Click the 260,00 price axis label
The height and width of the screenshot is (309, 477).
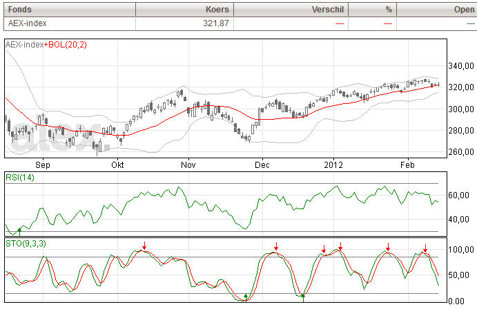click(x=461, y=151)
